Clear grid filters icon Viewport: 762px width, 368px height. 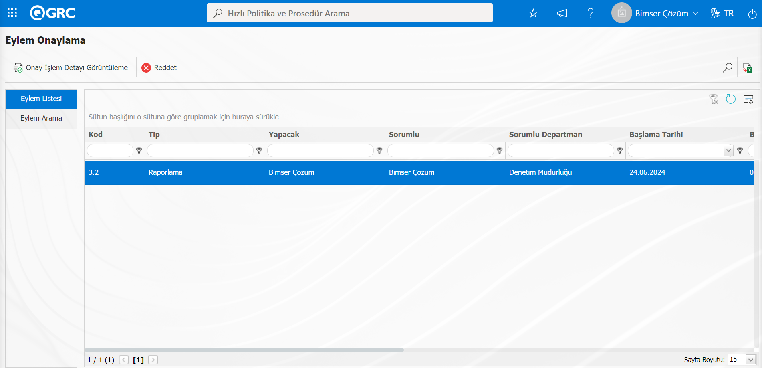(714, 99)
